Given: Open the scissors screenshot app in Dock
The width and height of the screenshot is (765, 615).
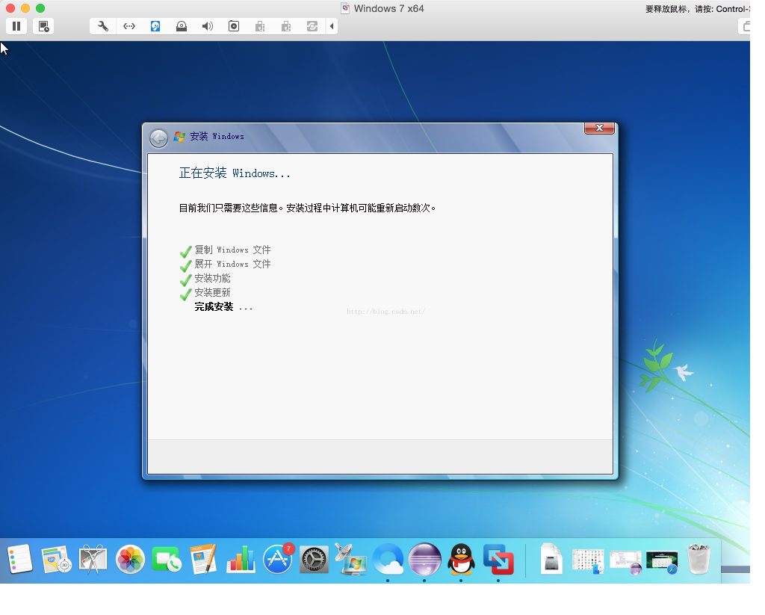Looking at the screenshot, I should [93, 560].
